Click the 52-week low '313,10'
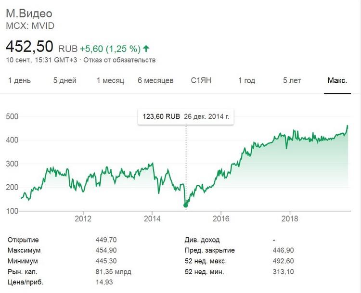The image size is (361, 293). pyautogui.click(x=284, y=272)
